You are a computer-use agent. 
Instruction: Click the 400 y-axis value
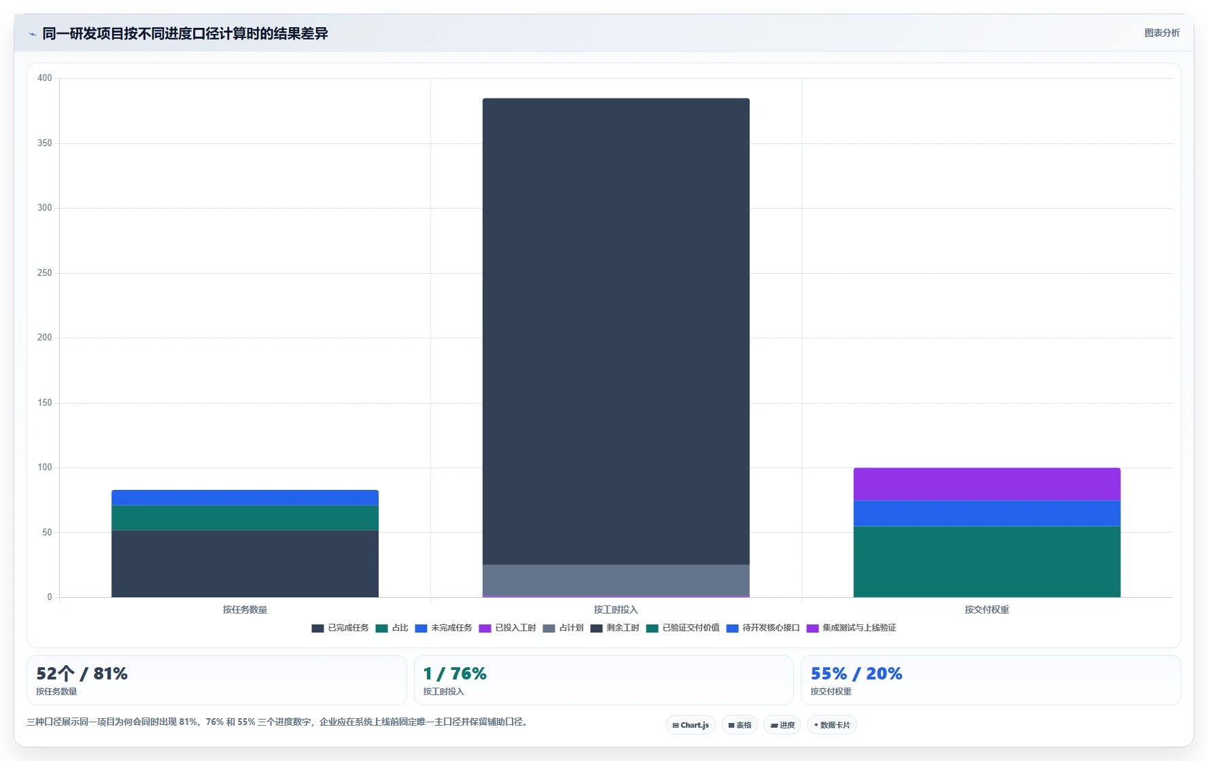[x=45, y=78]
